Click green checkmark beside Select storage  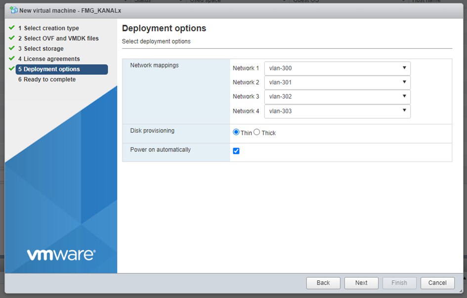(12, 48)
